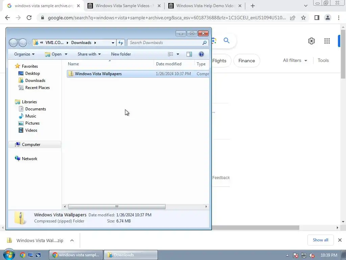
Task: Open the Google apps grid
Action: (x=327, y=41)
